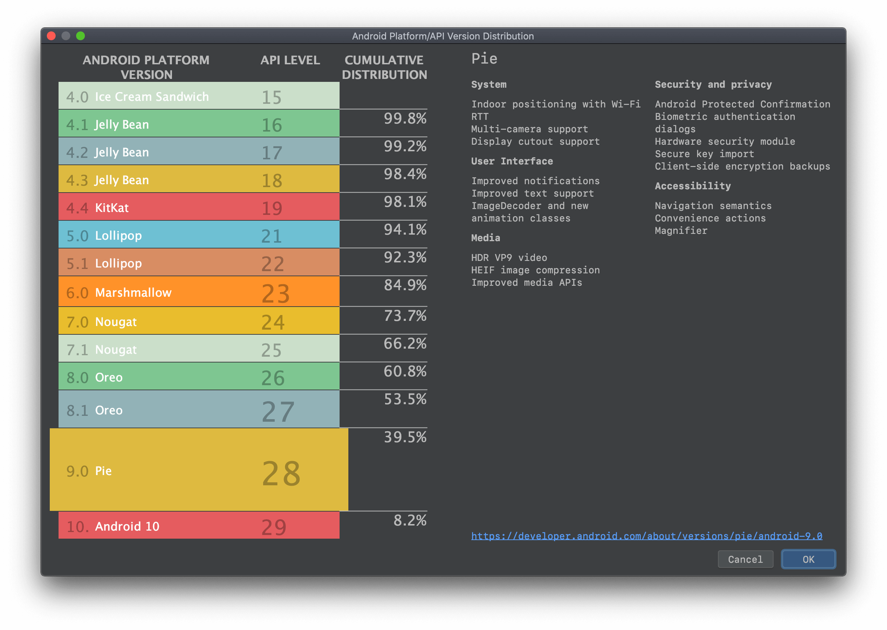Close the dialog with the red button
The image size is (887, 630).
[51, 36]
